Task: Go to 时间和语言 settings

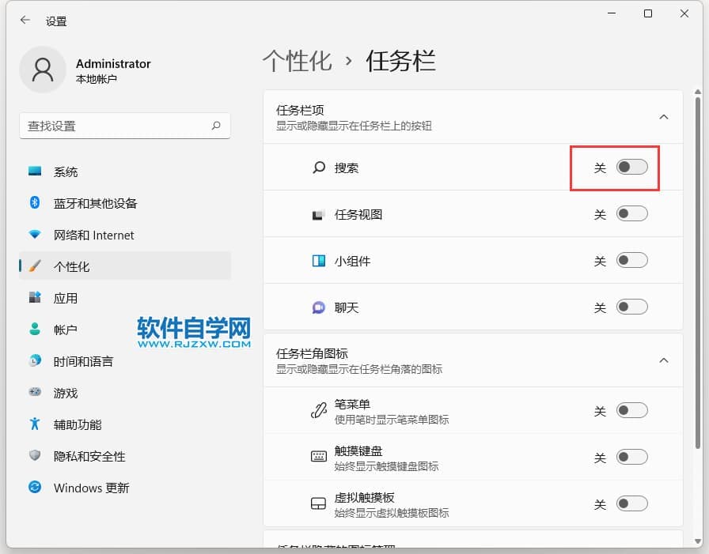Action: [x=83, y=361]
